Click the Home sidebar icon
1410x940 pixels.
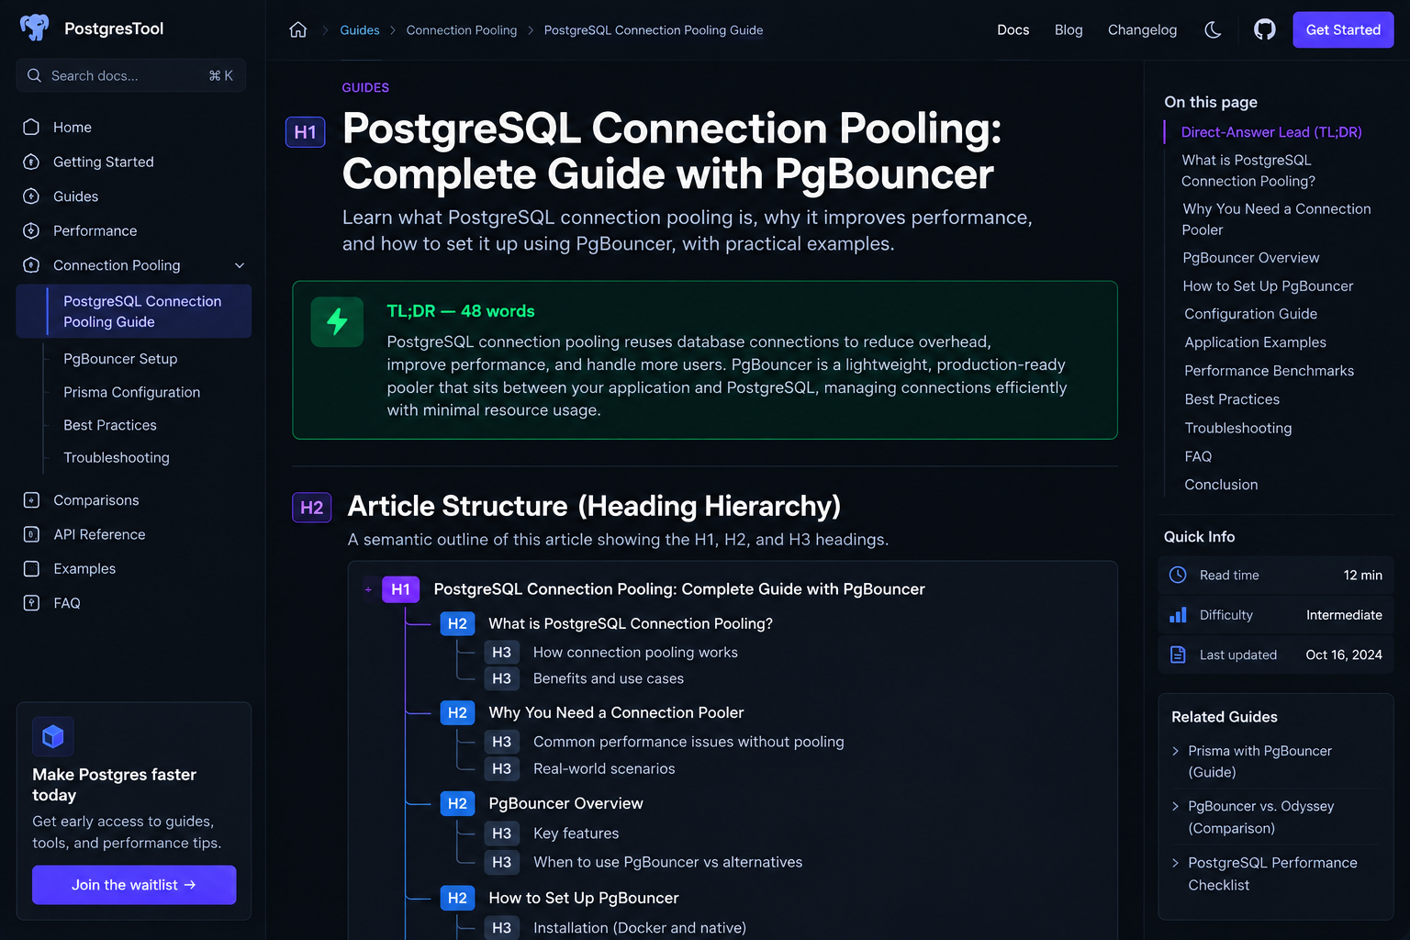[31, 127]
